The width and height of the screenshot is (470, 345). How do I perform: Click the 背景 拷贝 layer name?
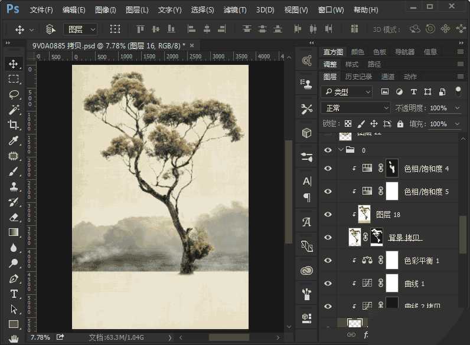(405, 238)
